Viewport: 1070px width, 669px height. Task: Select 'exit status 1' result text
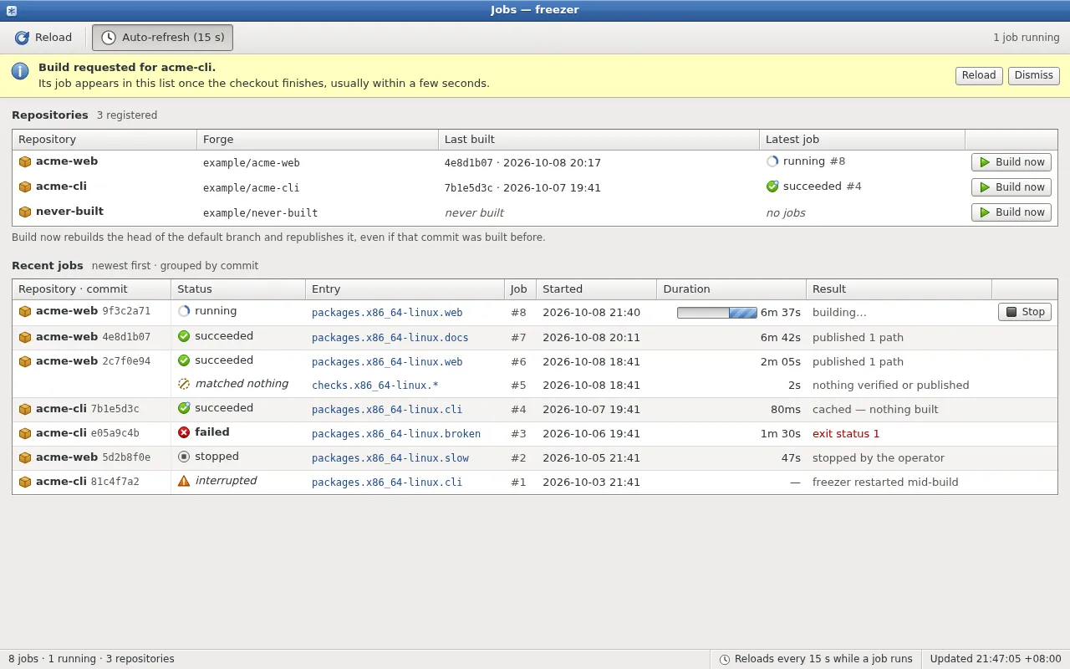846,434
